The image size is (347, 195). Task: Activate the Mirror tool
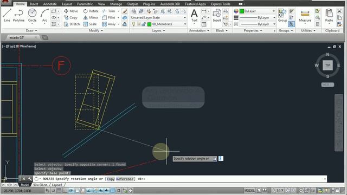click(x=91, y=17)
